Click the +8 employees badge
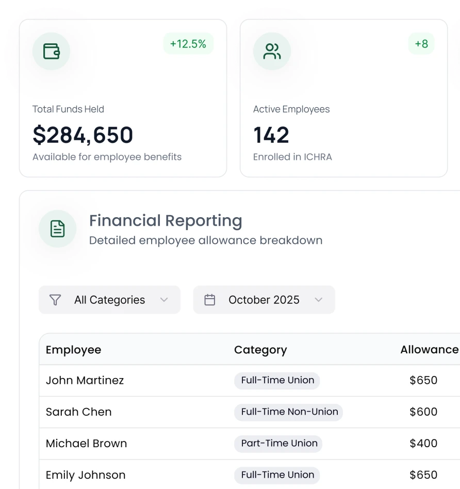 click(x=421, y=44)
